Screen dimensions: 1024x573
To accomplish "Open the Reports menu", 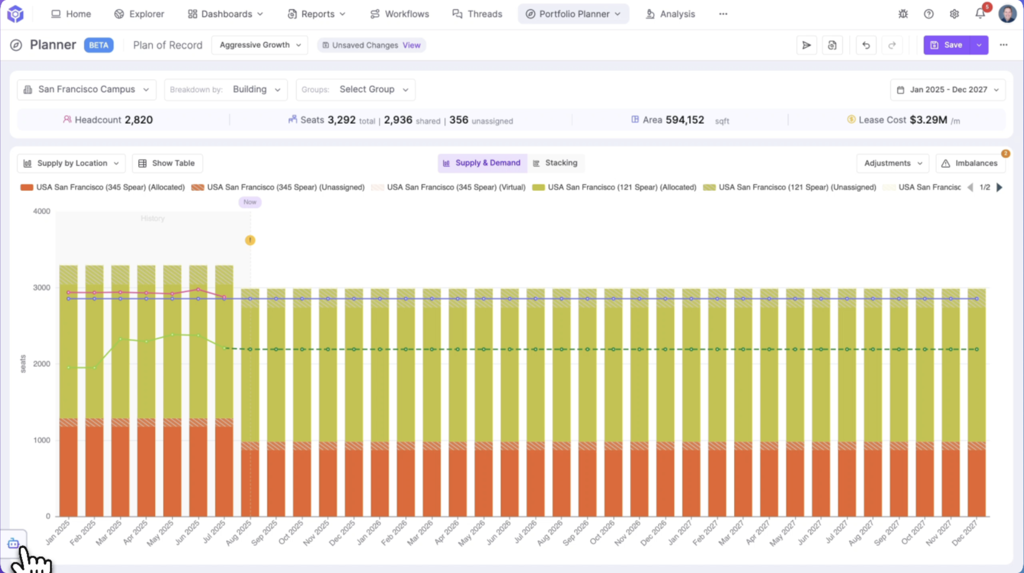I will [316, 14].
